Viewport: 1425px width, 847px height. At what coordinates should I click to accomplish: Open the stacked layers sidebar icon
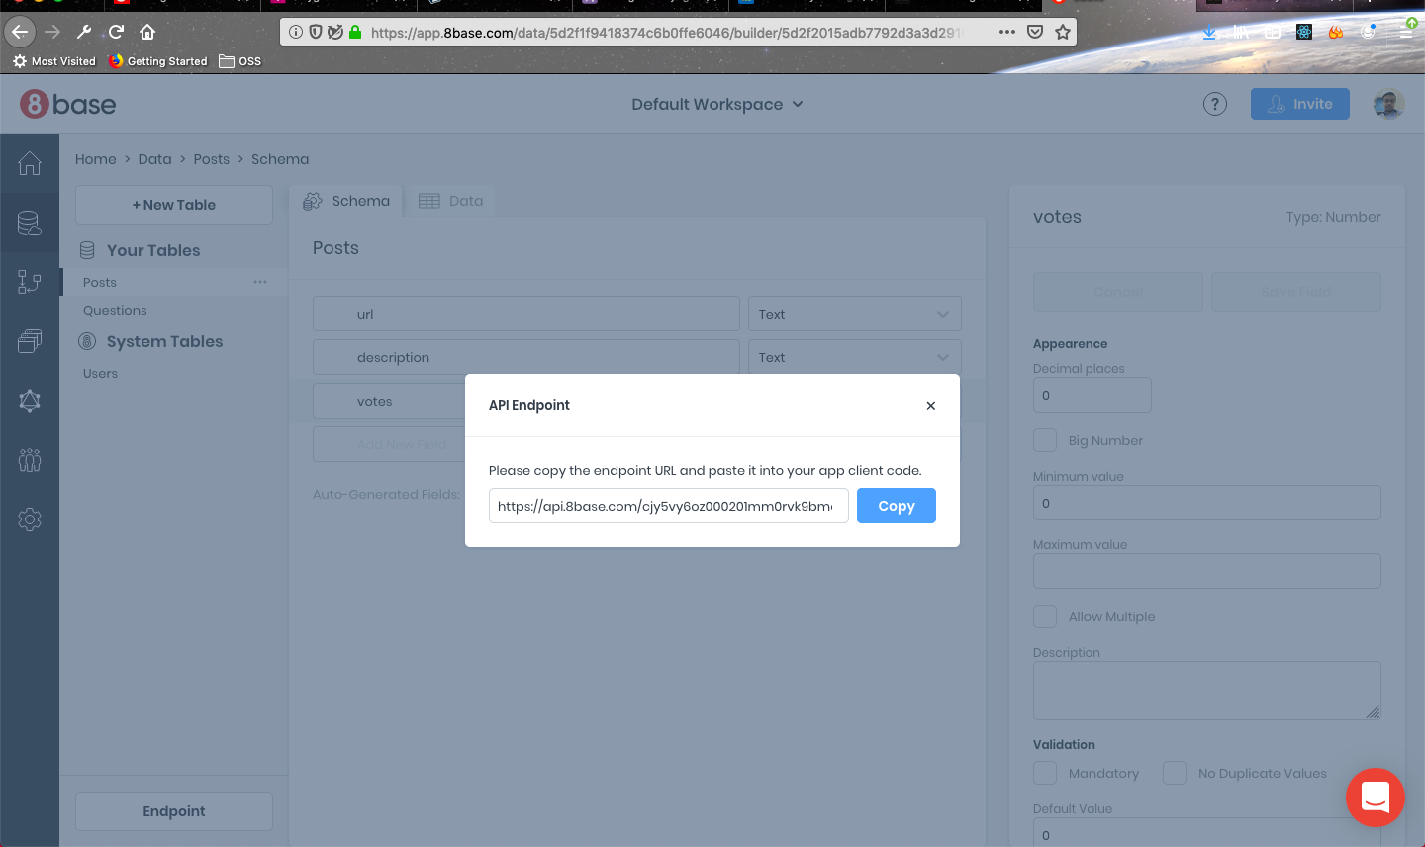[30, 341]
